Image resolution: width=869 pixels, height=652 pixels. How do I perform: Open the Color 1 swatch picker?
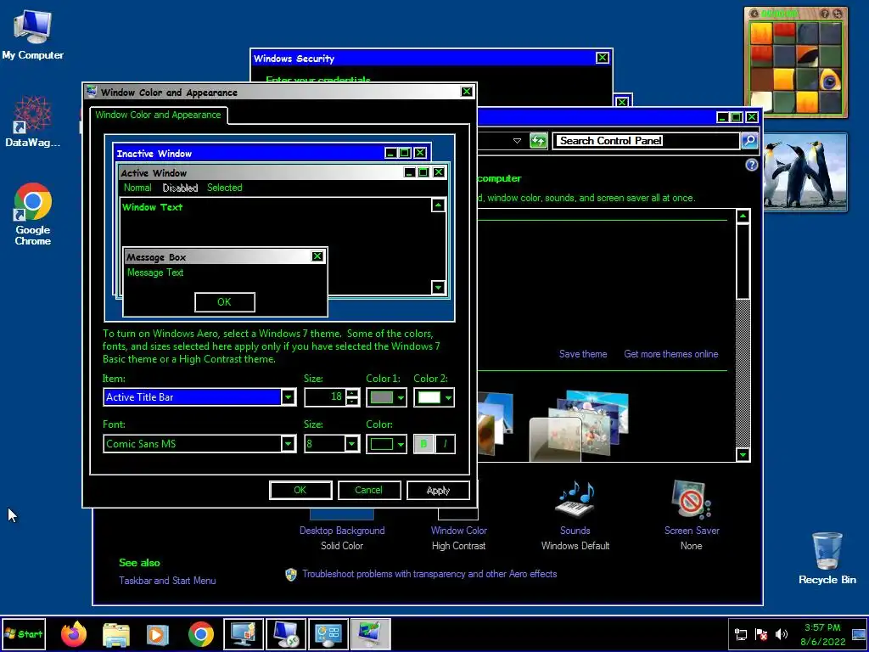tap(386, 397)
